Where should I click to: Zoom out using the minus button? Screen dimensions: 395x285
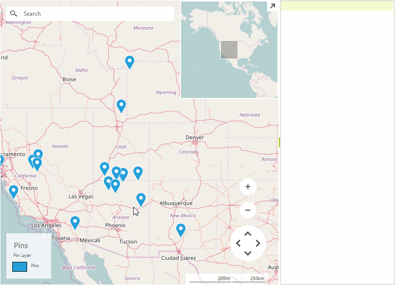pos(248,210)
